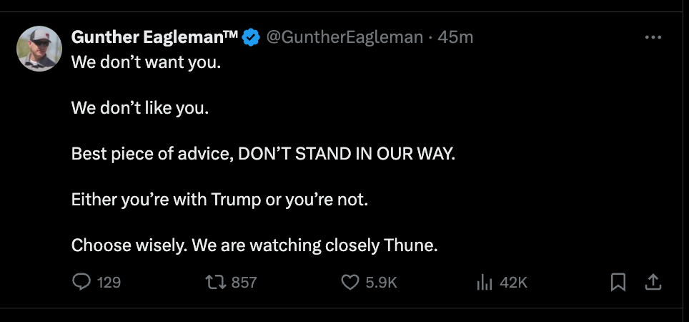Click the "Either you're with Trump" line

219,200
